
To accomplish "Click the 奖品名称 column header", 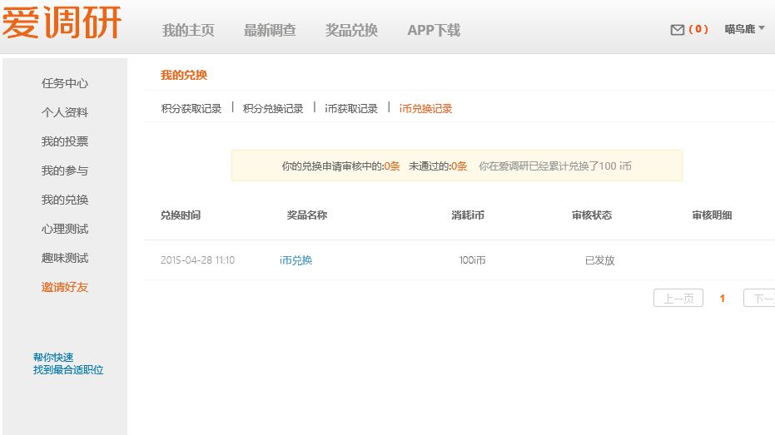I will click(x=307, y=215).
